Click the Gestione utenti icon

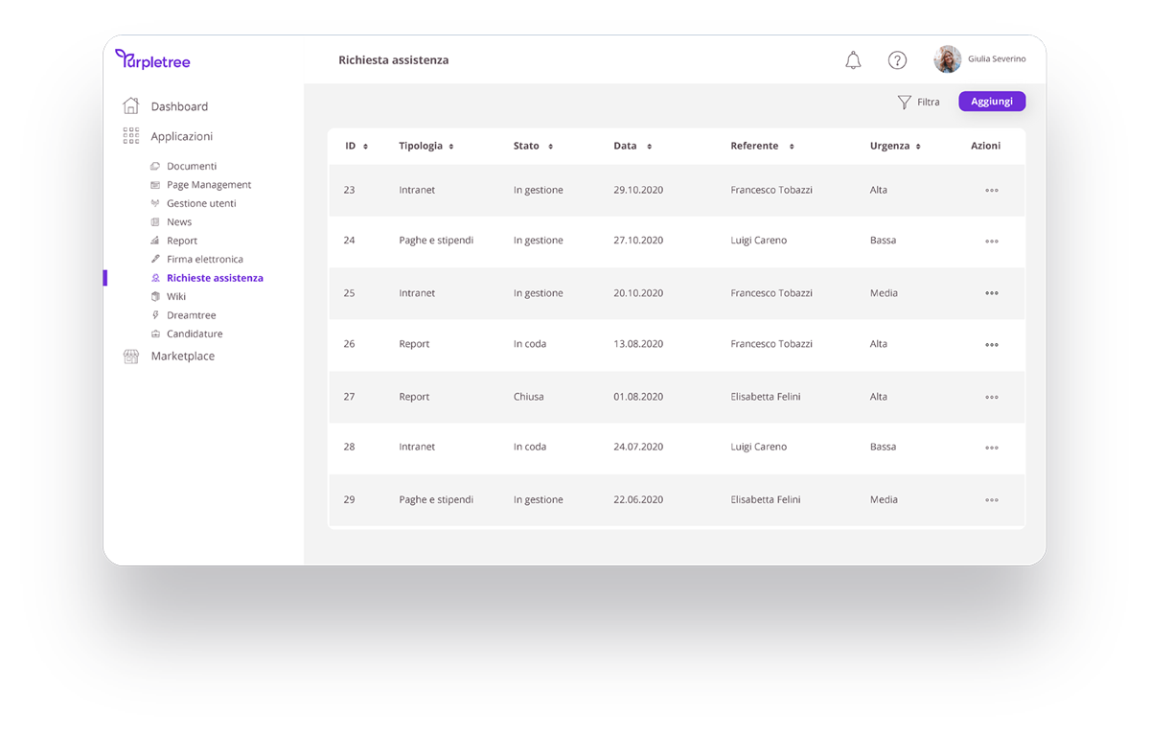tap(155, 203)
